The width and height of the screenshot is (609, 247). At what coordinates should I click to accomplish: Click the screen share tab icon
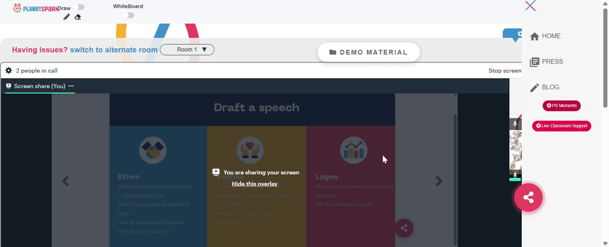(x=9, y=86)
